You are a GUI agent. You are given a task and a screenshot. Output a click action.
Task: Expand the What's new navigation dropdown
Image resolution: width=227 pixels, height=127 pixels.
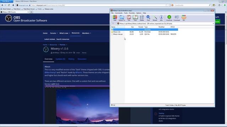pyautogui.click(x=70, y=33)
